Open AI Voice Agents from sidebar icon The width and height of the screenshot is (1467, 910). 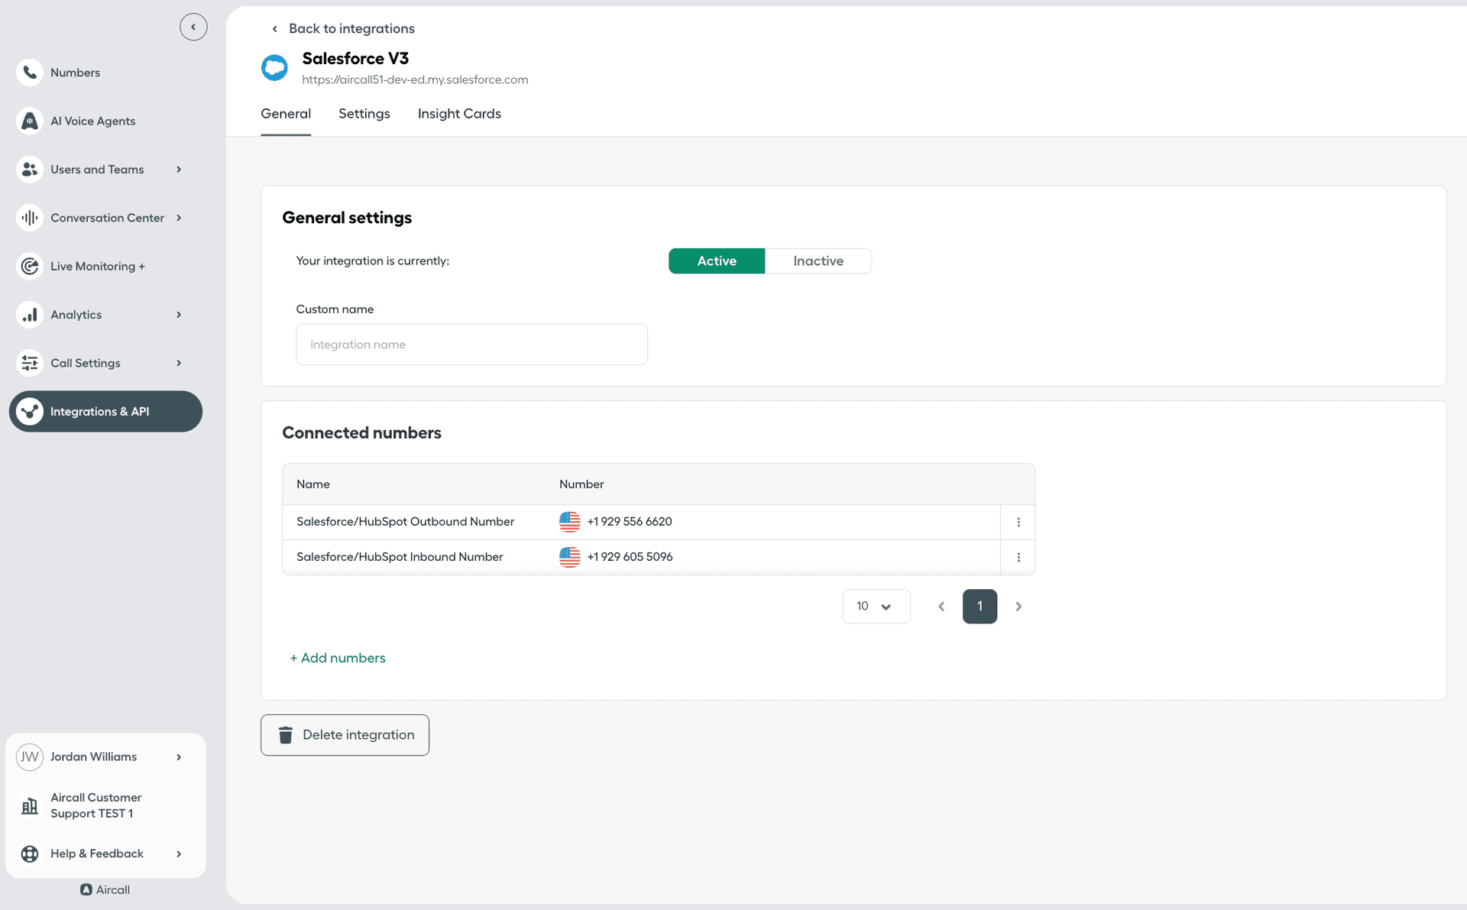[30, 121]
